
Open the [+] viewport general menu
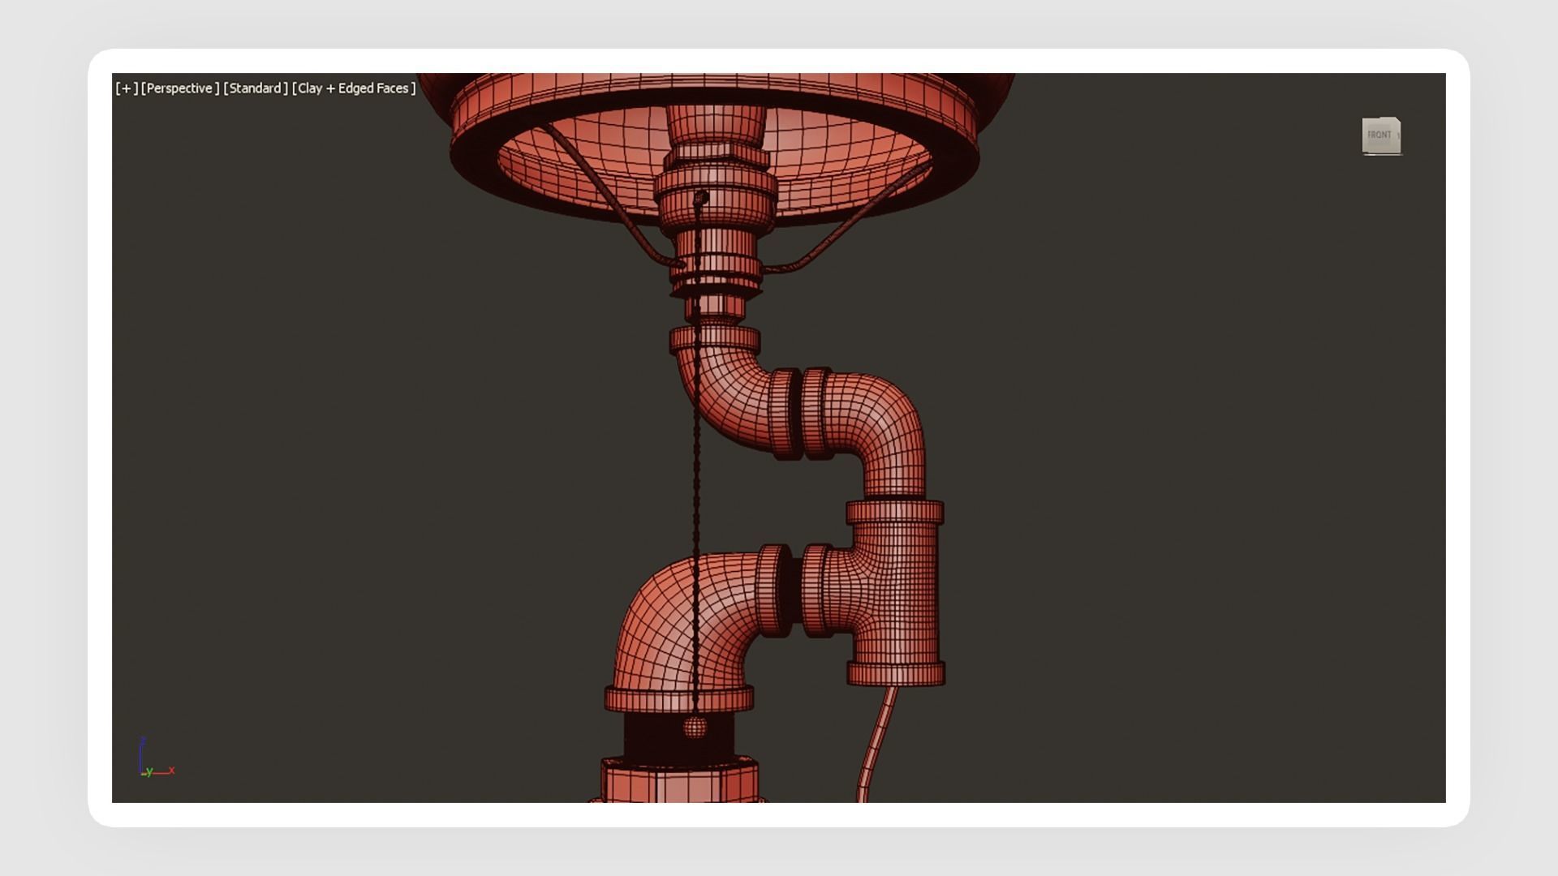[x=127, y=88]
